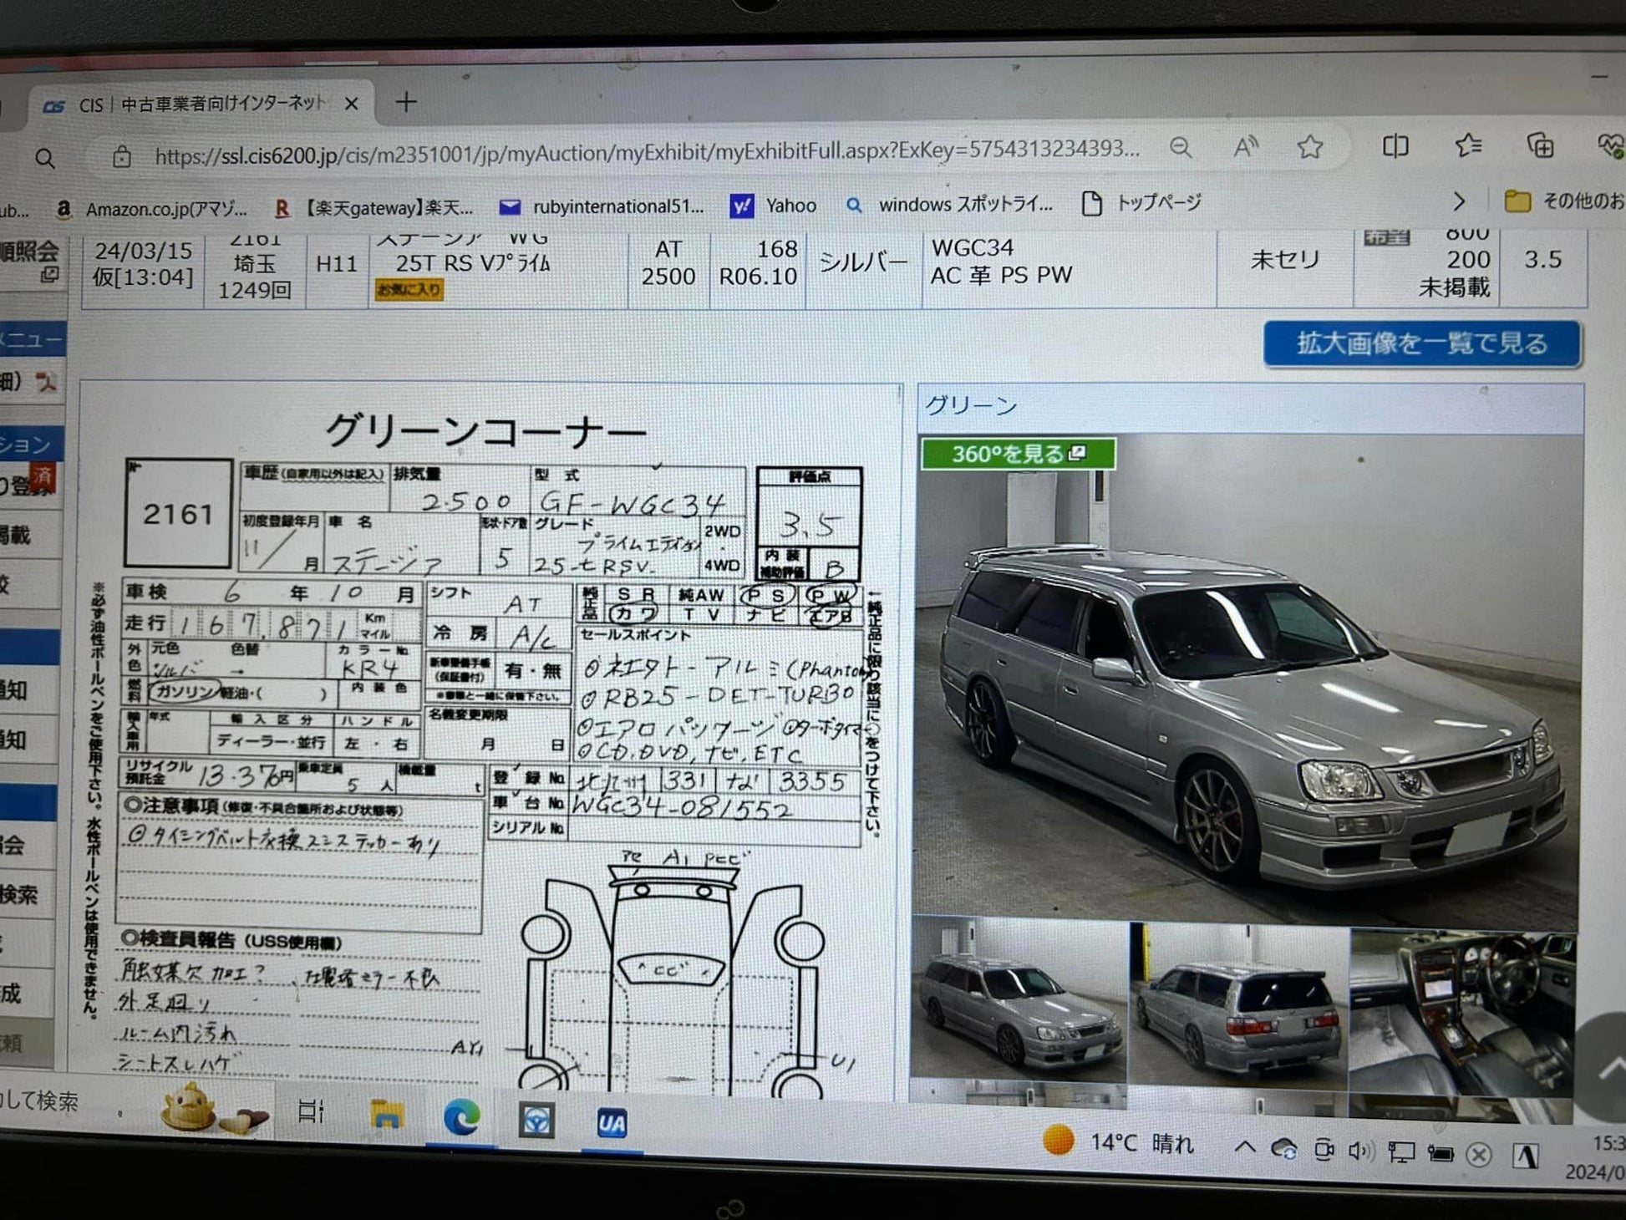Open the Favorites list icon
Viewport: 1626px width, 1220px height.
[x=1468, y=146]
